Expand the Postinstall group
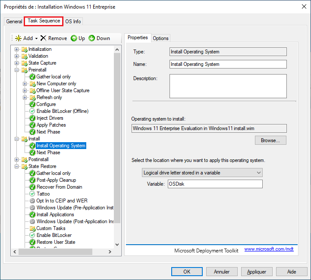311x280 pixels. point(17,159)
